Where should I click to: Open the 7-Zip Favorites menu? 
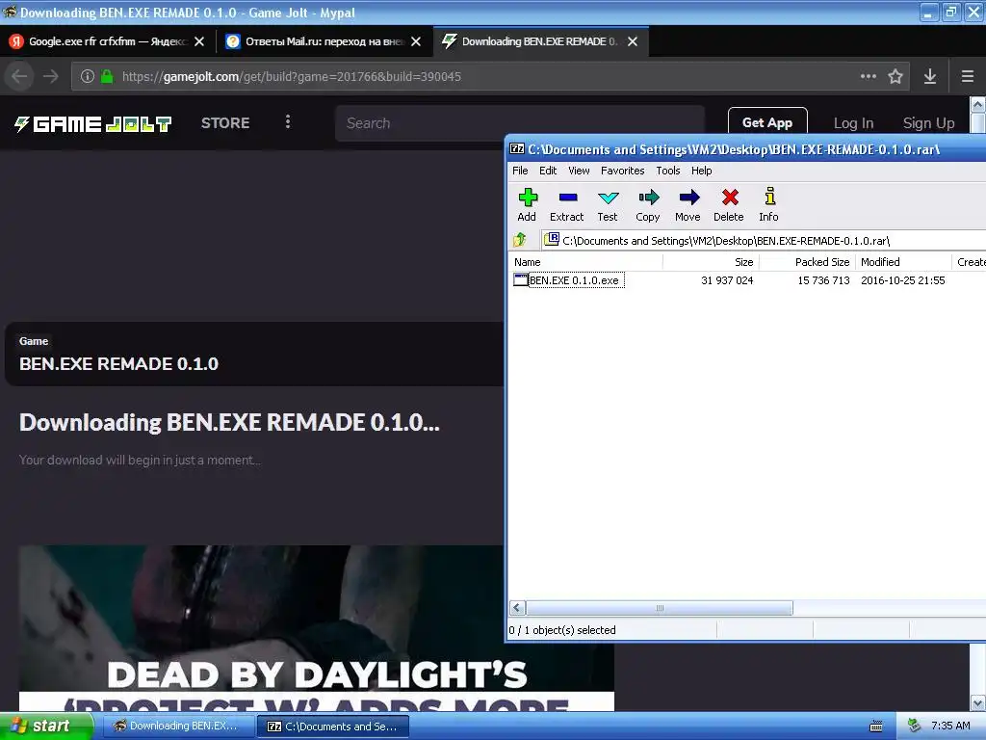(623, 171)
